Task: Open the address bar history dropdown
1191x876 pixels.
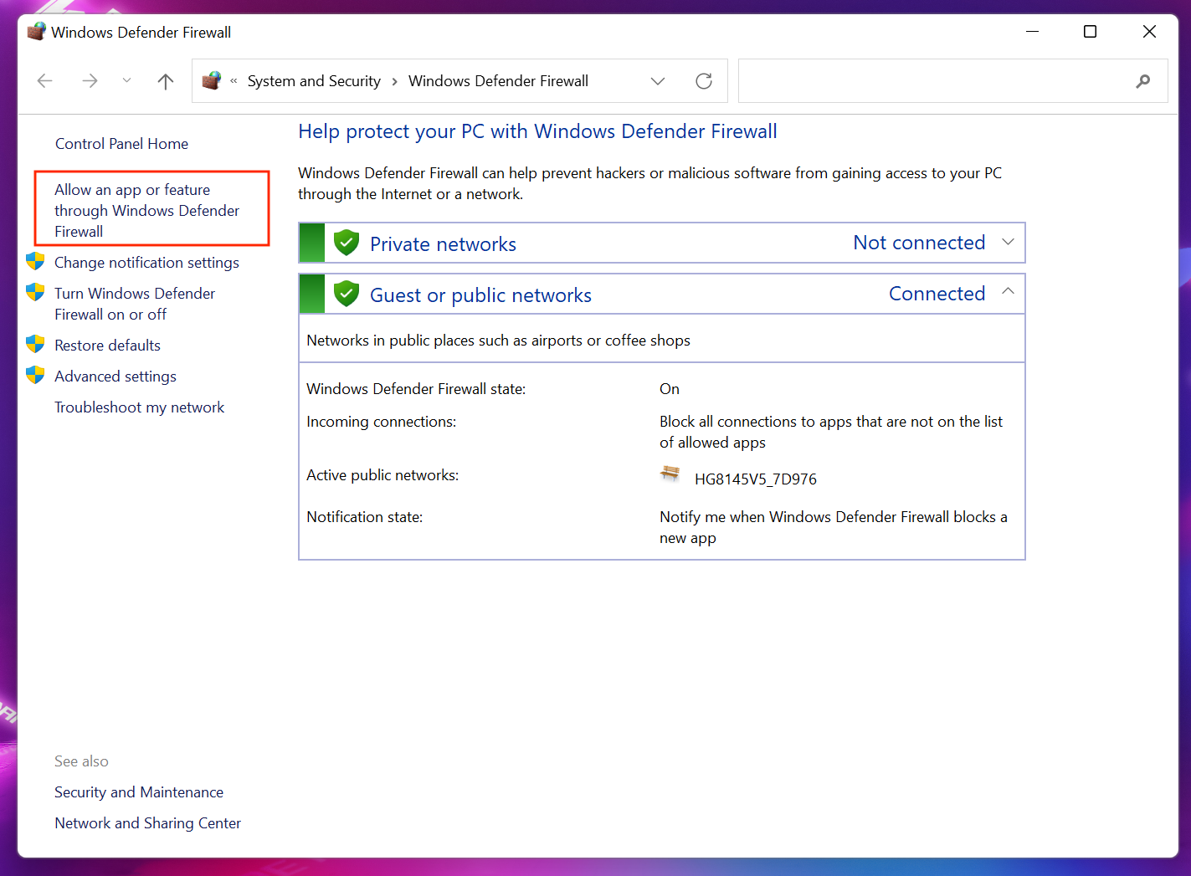Action: click(x=658, y=81)
